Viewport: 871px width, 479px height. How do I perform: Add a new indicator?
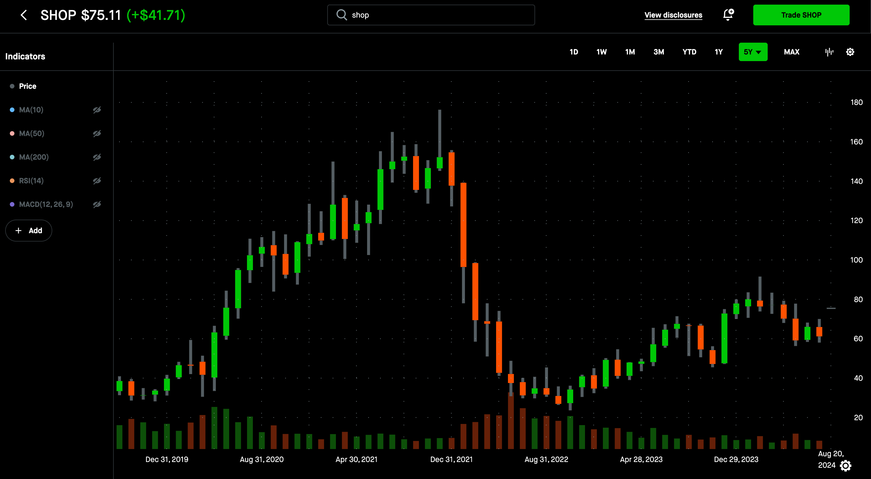29,231
